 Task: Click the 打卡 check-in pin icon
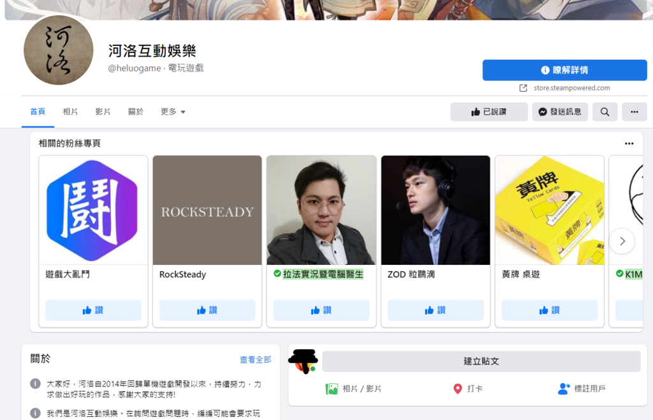[x=458, y=389]
